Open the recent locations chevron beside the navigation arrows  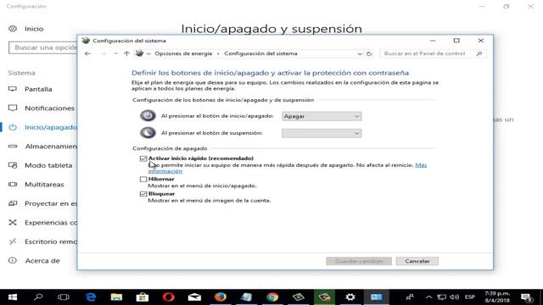pos(115,53)
